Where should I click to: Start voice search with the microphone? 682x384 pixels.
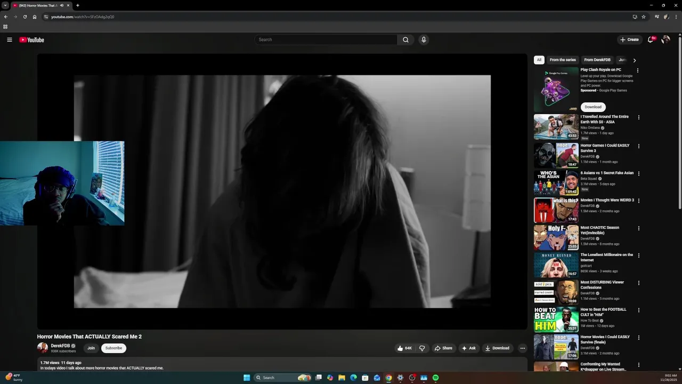pyautogui.click(x=424, y=39)
